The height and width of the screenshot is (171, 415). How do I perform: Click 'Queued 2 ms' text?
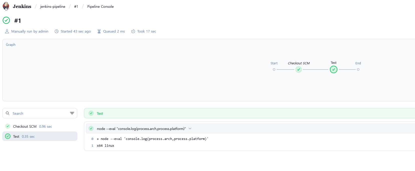[114, 31]
